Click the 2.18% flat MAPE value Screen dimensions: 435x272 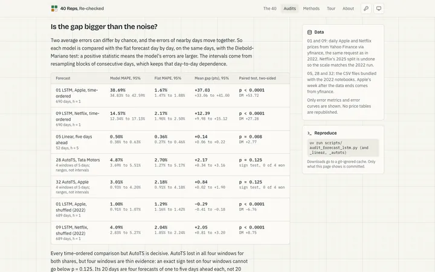161,182
